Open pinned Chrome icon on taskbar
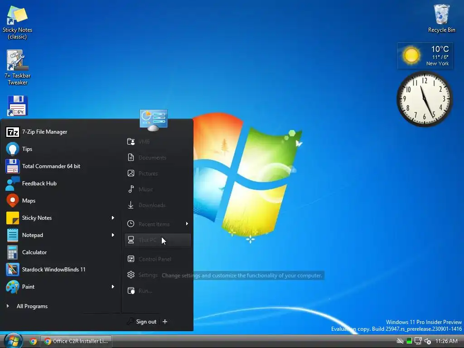Image resolution: width=464 pixels, height=348 pixels. pyautogui.click(x=33, y=341)
